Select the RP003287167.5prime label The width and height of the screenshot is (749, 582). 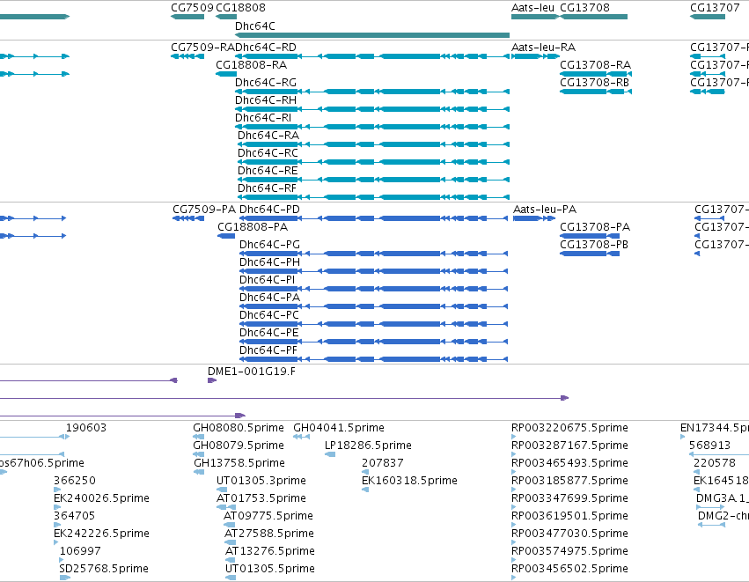(x=569, y=446)
